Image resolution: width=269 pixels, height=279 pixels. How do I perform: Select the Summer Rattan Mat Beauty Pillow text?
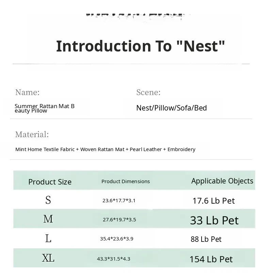coord(44,108)
